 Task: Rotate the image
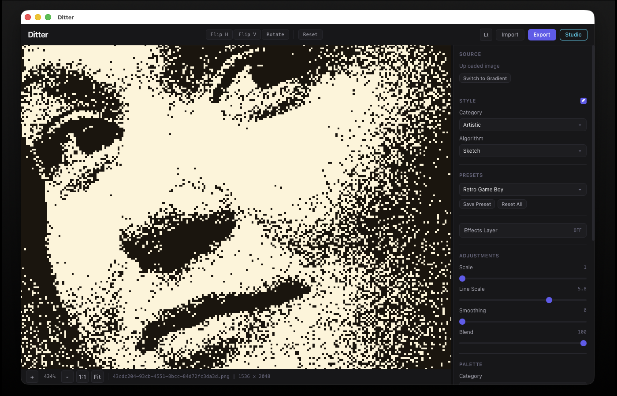click(275, 35)
